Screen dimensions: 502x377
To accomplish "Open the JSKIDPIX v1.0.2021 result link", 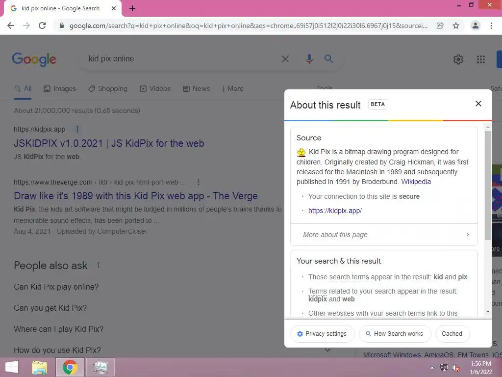I will pyautogui.click(x=109, y=143).
